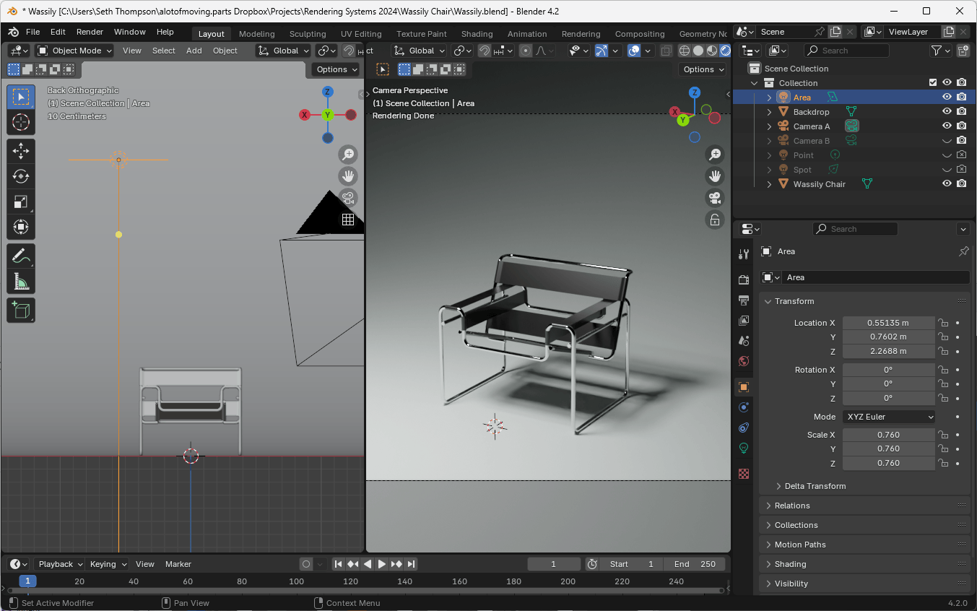Switch to the Modeling workspace tab
977x611 pixels.
tap(256, 34)
